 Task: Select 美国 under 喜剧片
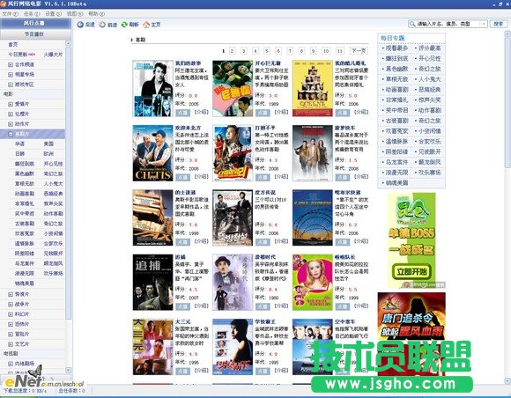click(x=48, y=144)
